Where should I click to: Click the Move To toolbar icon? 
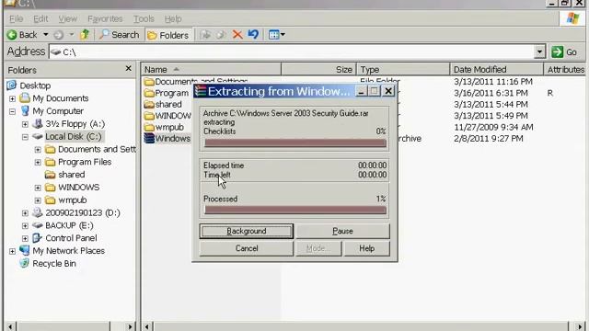204,35
